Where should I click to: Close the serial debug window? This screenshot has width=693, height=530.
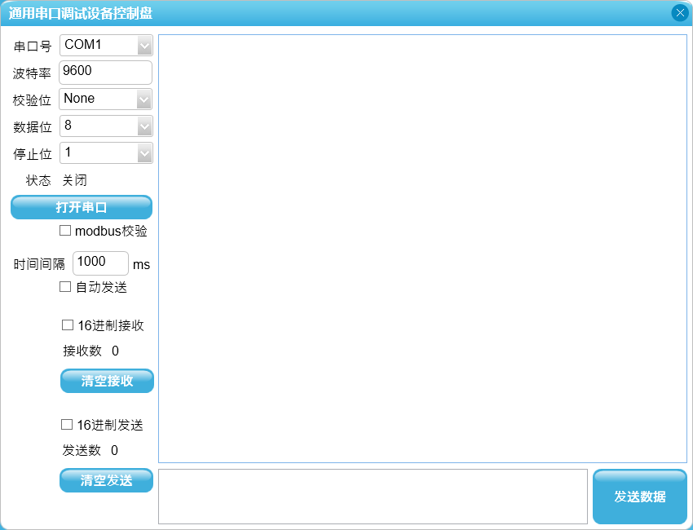tap(679, 13)
